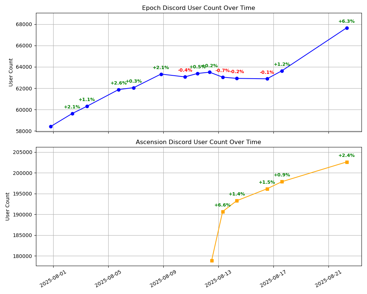Image resolution: width=367 pixels, height=294 pixels.
Task: Click the green +0.2% annotation
Action: tap(210, 66)
